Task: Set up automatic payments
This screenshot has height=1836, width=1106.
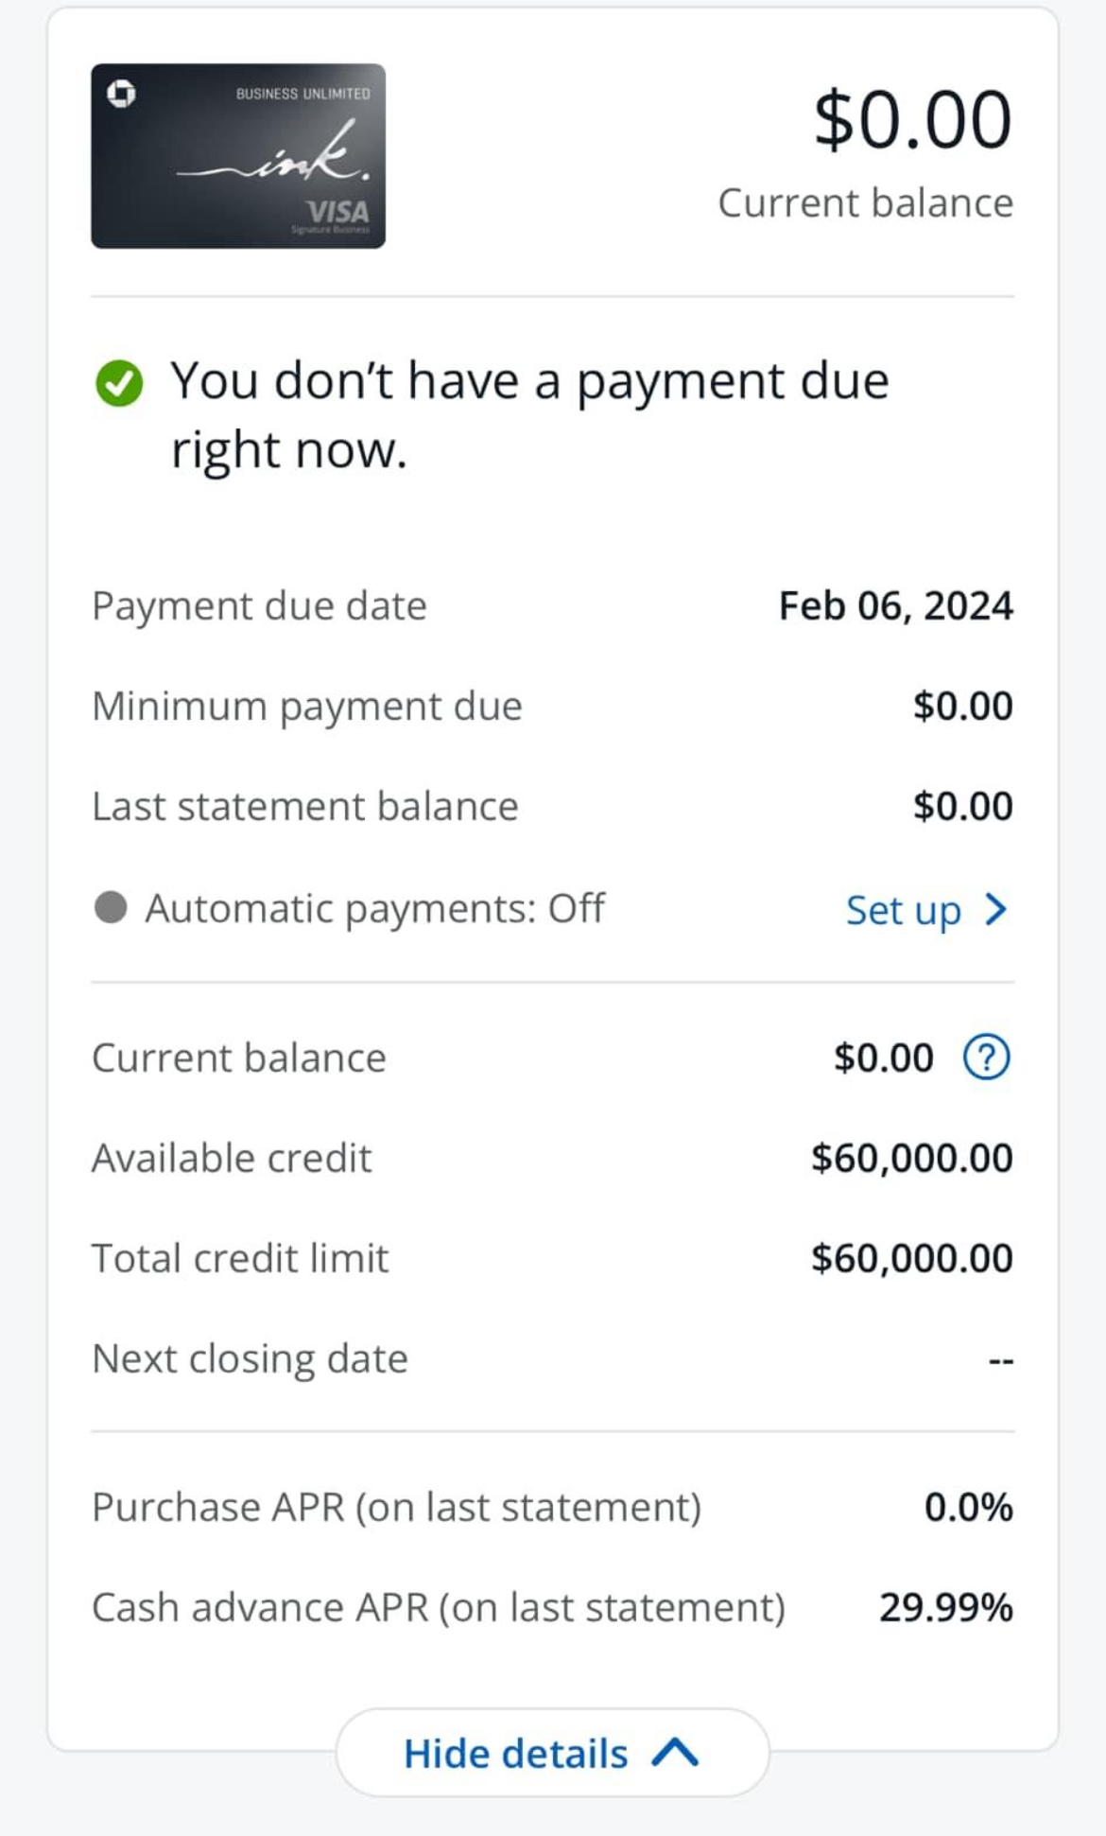Action: 904,910
